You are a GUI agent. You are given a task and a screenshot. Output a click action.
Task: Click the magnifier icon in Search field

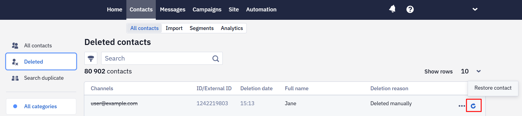click(216, 58)
